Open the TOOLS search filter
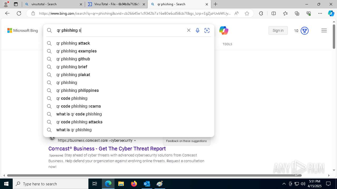This screenshot has width=337, height=189. point(227,44)
